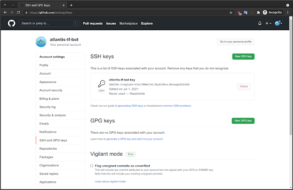
Task: Click the github.com address bar URL
Action: 51,12
